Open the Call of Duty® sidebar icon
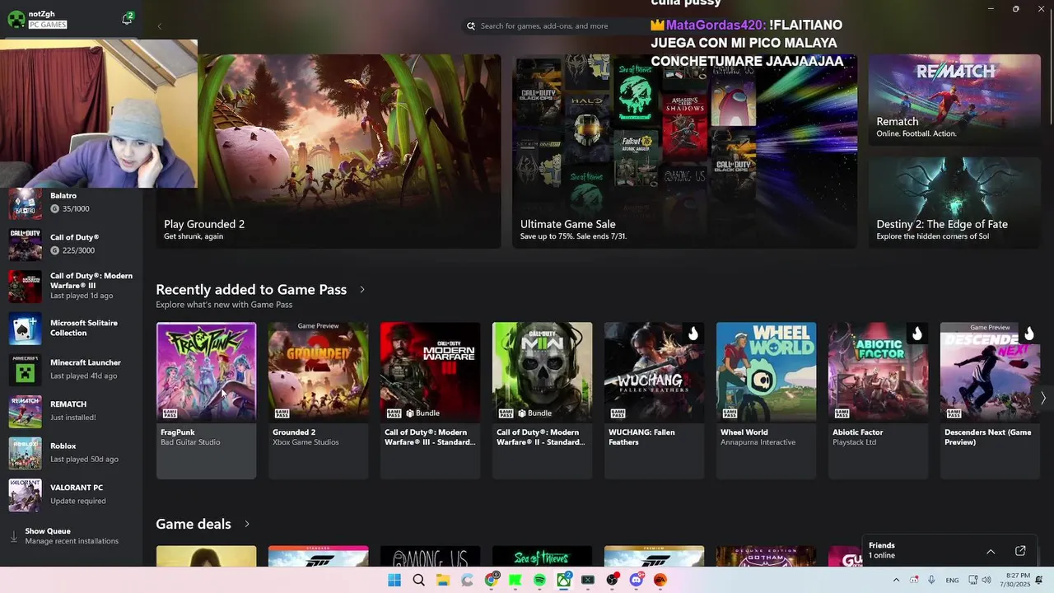This screenshot has width=1054, height=593. click(x=25, y=244)
